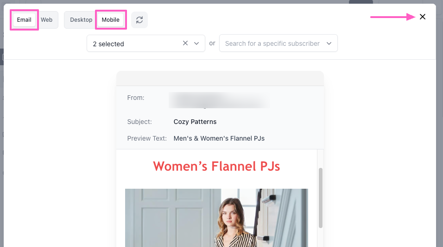Click the refresh preview icon
This screenshot has width=443, height=247.
point(139,20)
